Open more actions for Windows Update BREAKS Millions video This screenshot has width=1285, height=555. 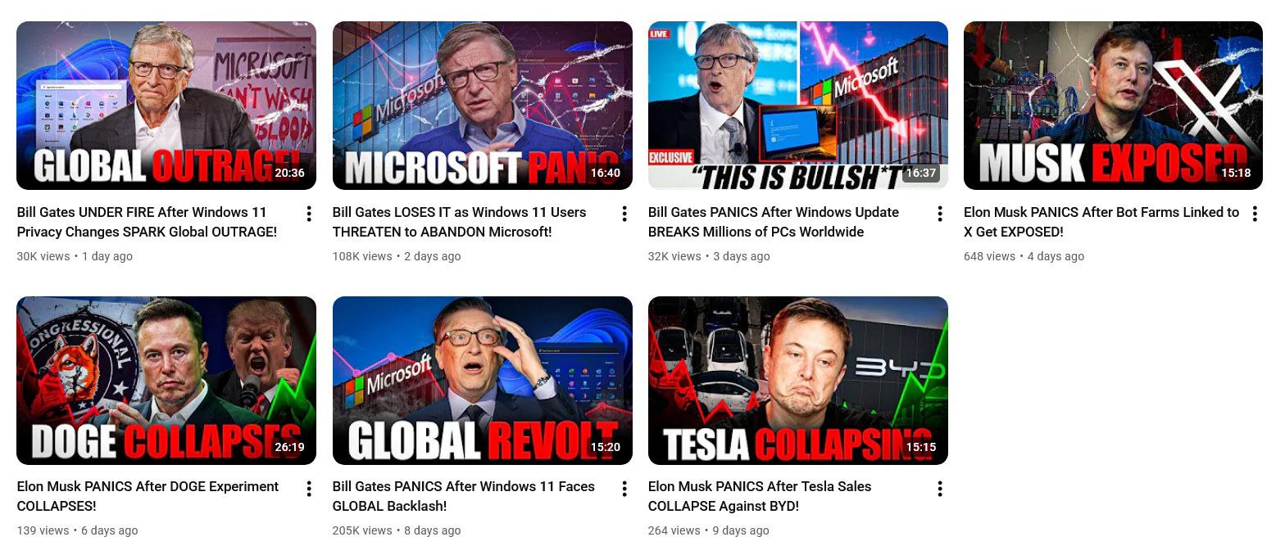940,214
